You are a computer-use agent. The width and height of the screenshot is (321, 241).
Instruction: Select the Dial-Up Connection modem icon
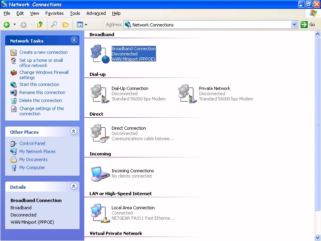(100, 94)
